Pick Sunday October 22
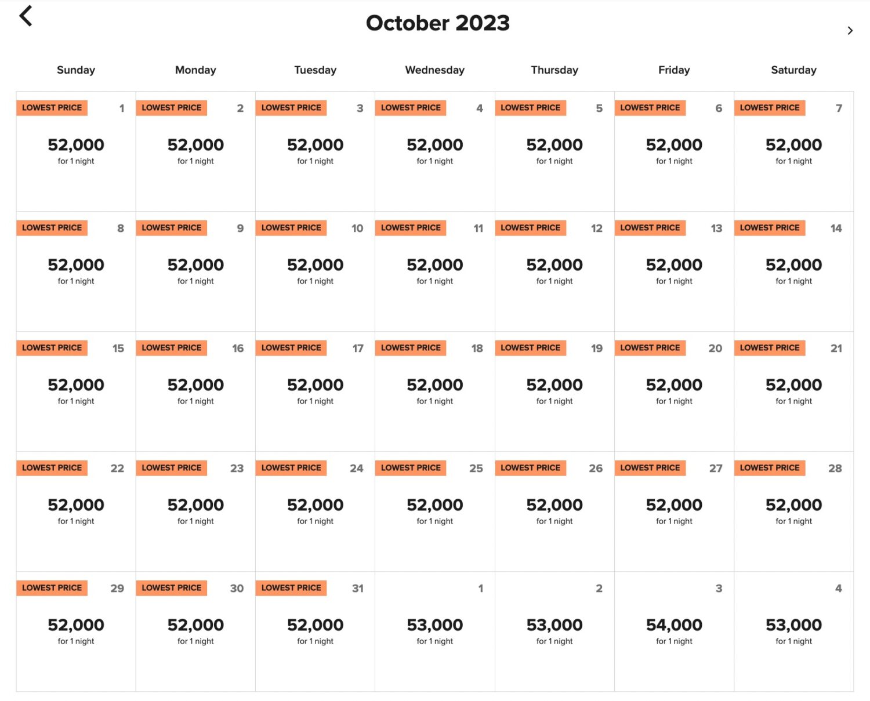The width and height of the screenshot is (870, 701). (76, 511)
